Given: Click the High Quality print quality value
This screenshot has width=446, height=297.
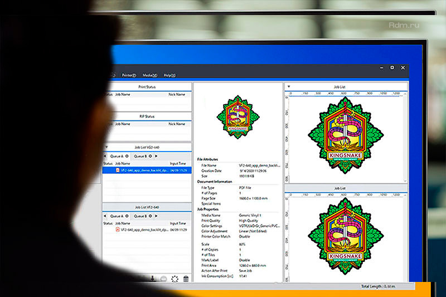Looking at the screenshot, I should coord(248,221).
